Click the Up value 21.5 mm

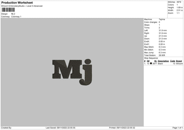(x=163, y=36)
